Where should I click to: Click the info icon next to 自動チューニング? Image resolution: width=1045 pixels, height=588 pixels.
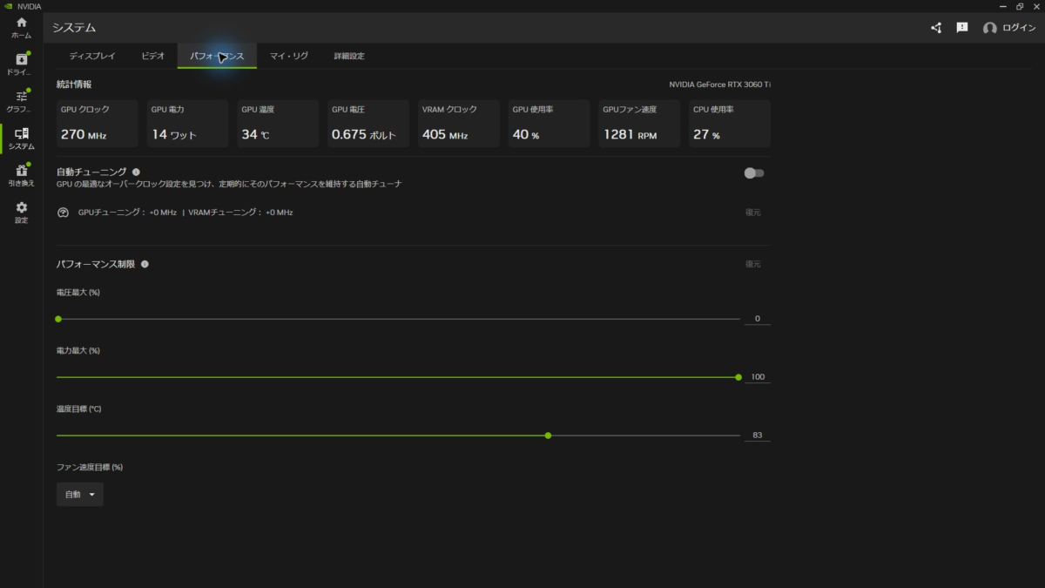(x=136, y=172)
